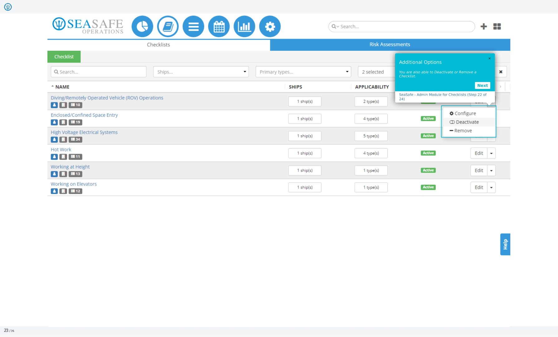Choose Deactivate from the dropdown menu
This screenshot has width=558, height=337.
coord(468,122)
